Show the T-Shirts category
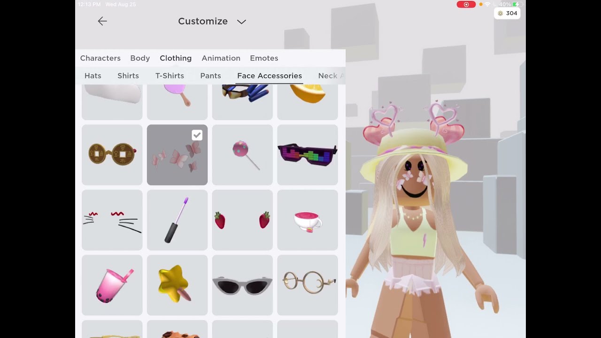Image resolution: width=601 pixels, height=338 pixels. pyautogui.click(x=170, y=76)
